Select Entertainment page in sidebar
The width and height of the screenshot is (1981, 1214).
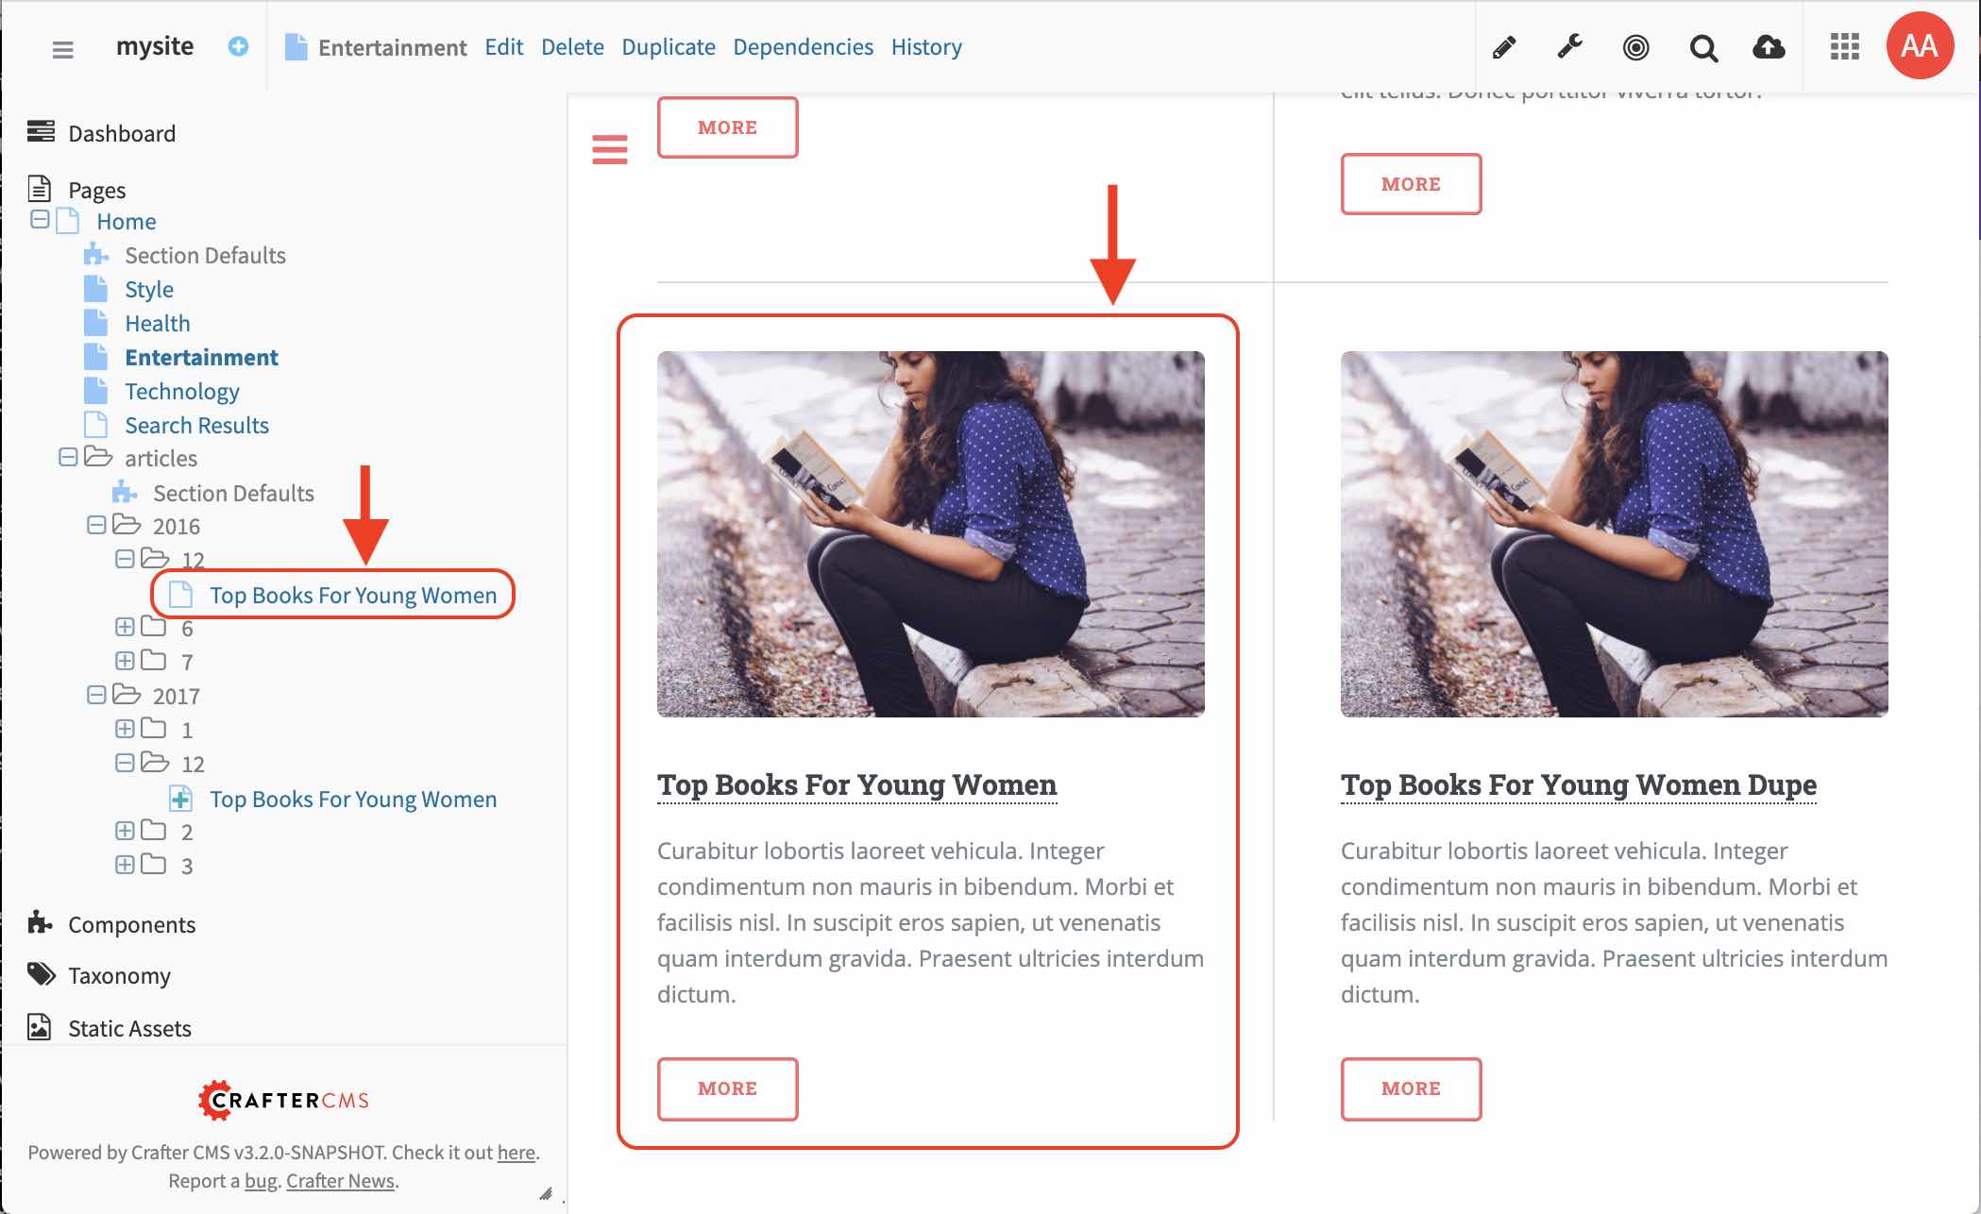coord(201,355)
